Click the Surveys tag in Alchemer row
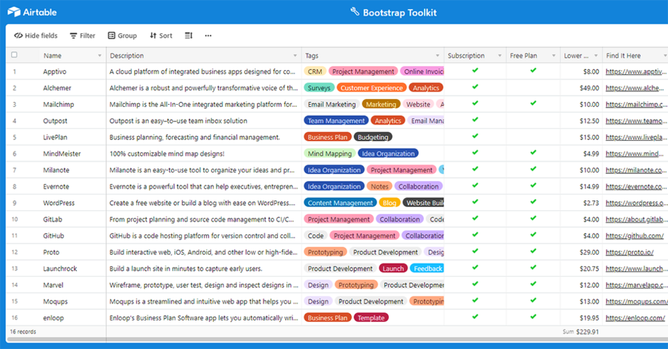 (x=318, y=88)
